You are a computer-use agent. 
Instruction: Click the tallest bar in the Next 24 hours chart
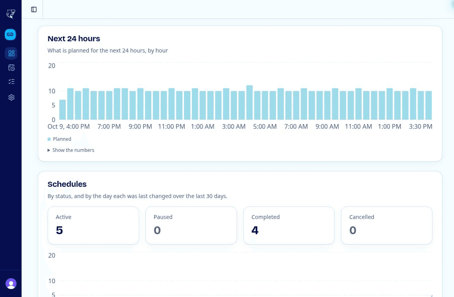coord(250,102)
